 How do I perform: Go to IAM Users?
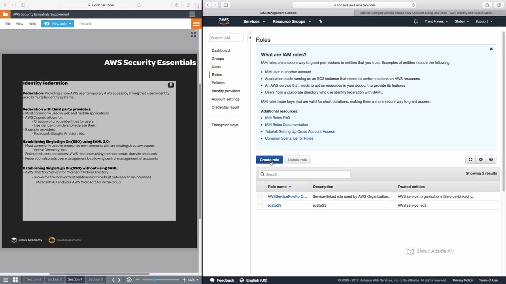[x=216, y=67]
